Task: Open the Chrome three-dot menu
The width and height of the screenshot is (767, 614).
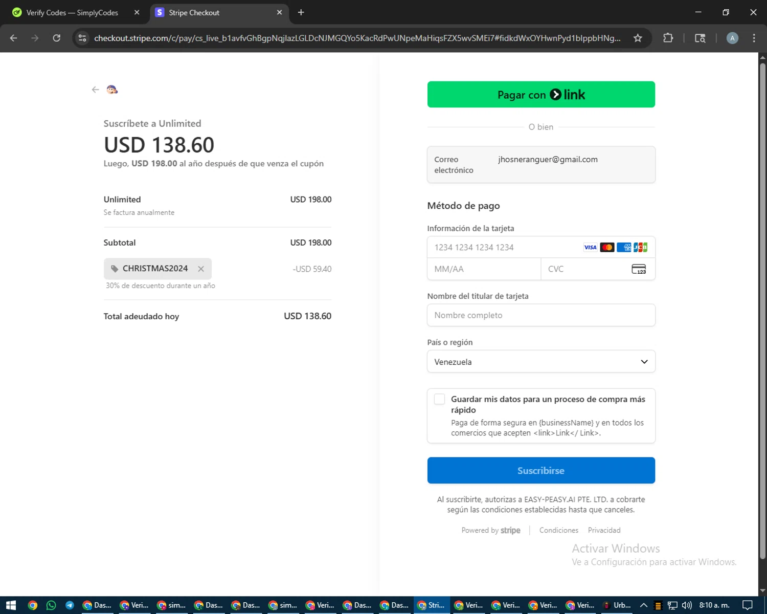Action: pyautogui.click(x=754, y=38)
